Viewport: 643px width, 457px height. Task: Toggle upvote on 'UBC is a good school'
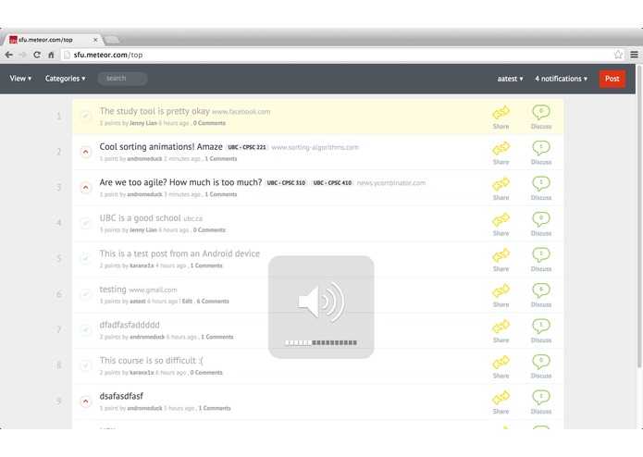tap(86, 223)
